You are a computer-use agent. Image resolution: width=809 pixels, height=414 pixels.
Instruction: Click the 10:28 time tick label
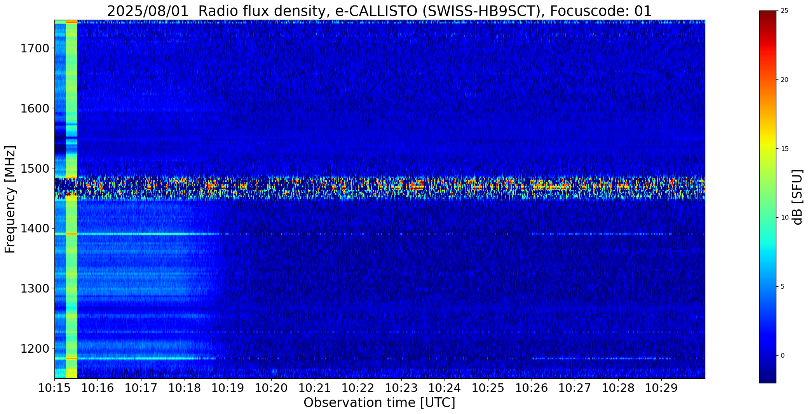coord(618,388)
